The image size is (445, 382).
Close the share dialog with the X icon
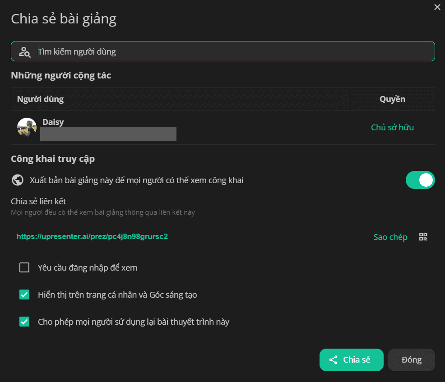pyautogui.click(x=437, y=7)
